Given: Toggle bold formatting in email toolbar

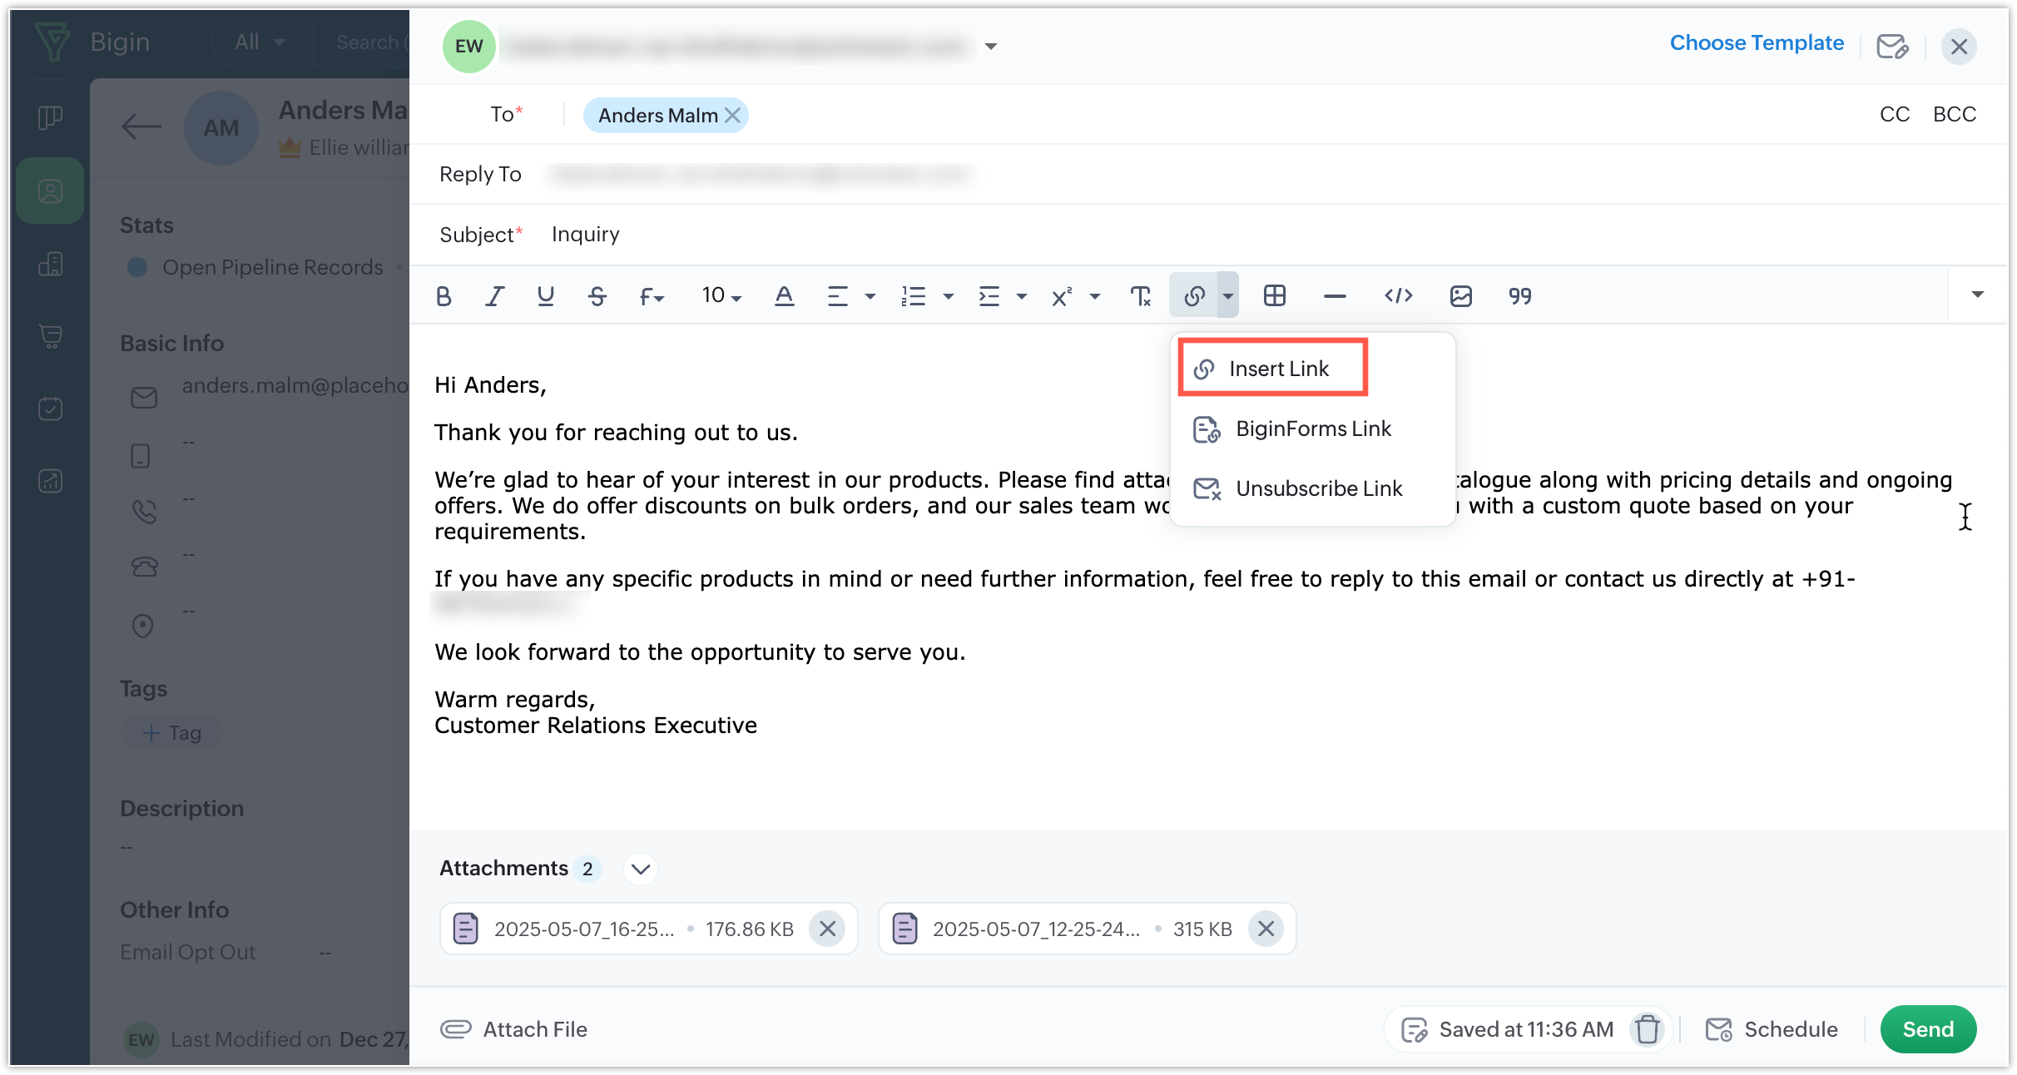Looking at the screenshot, I should (x=444, y=296).
